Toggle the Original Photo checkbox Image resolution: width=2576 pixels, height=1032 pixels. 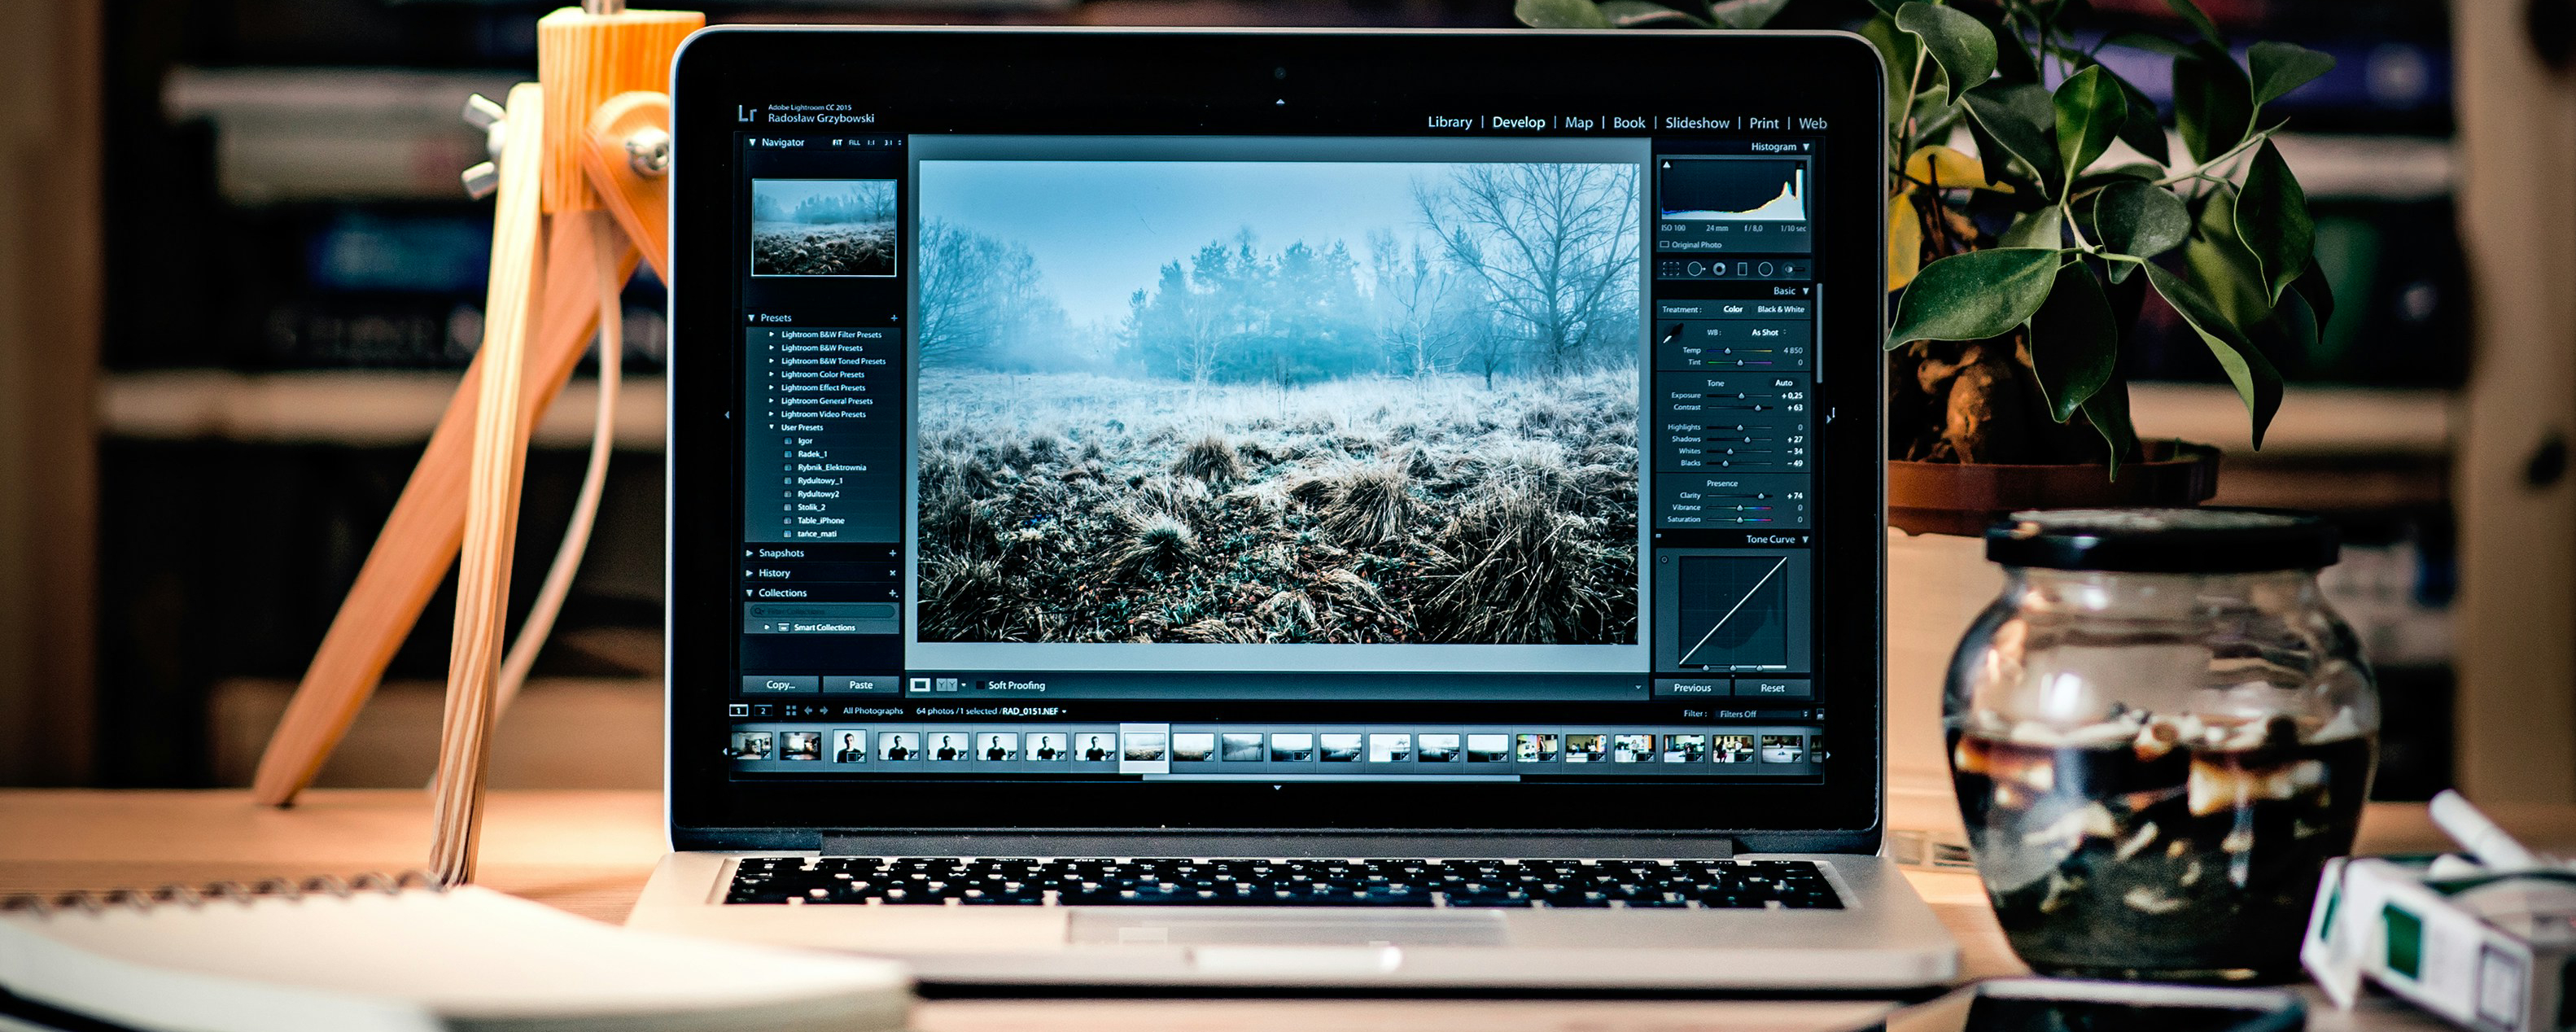(x=1665, y=245)
